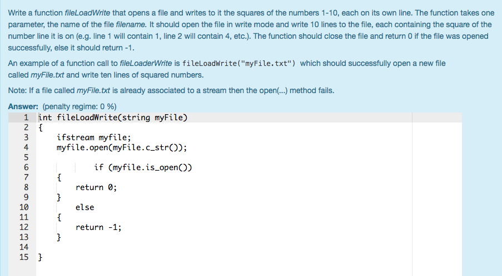The height and width of the screenshot is (276, 502).
Task: Click the closing brace on line 13
Action: (59, 237)
